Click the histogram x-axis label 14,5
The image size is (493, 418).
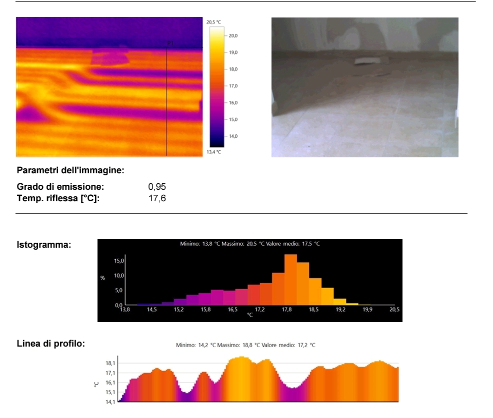[x=152, y=310]
